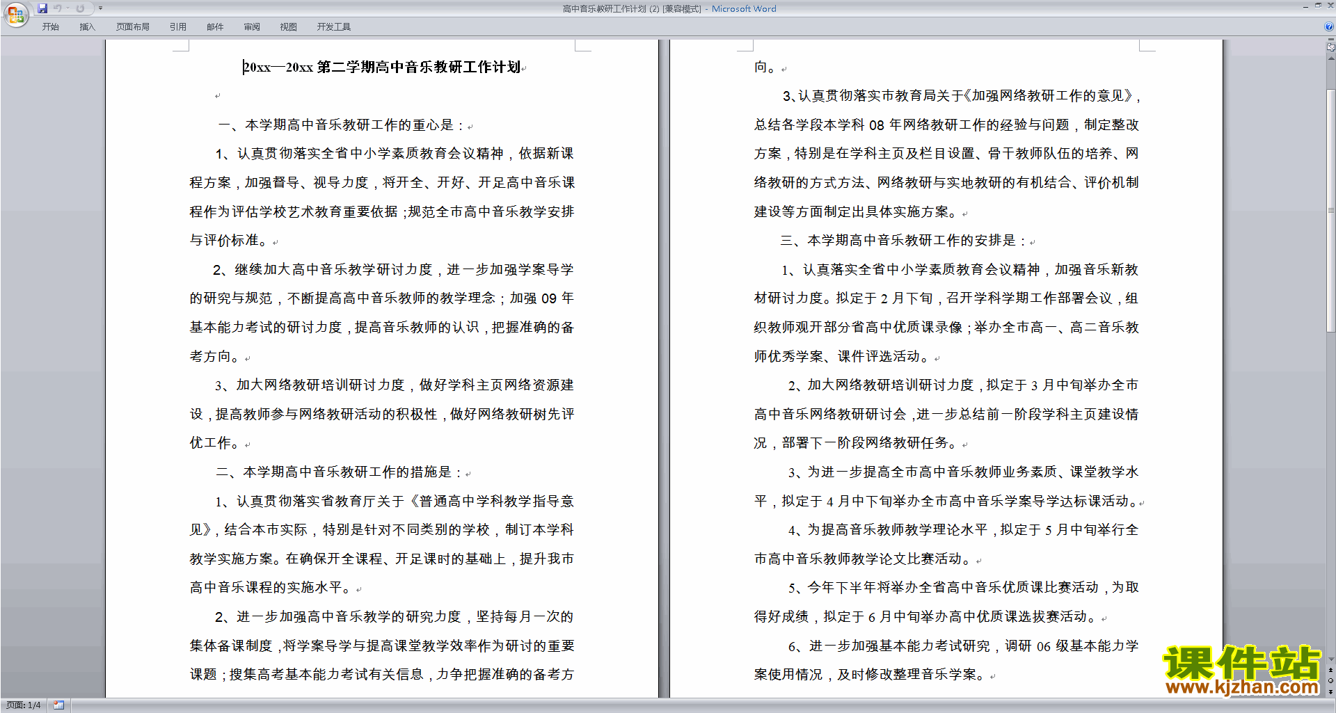
Task: Click the Undo arrow in the quick access toolbar
Action: pyautogui.click(x=57, y=8)
